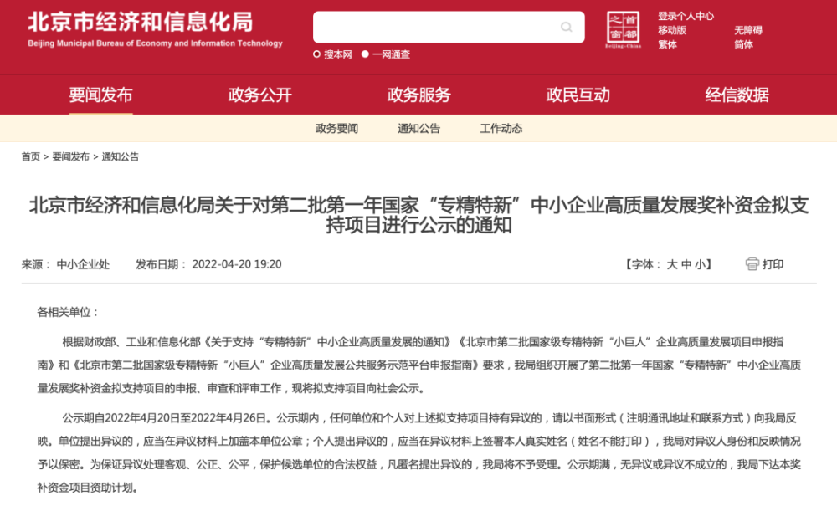This screenshot has width=837, height=511.
Task: Set font size to 小
Action: pos(700,264)
